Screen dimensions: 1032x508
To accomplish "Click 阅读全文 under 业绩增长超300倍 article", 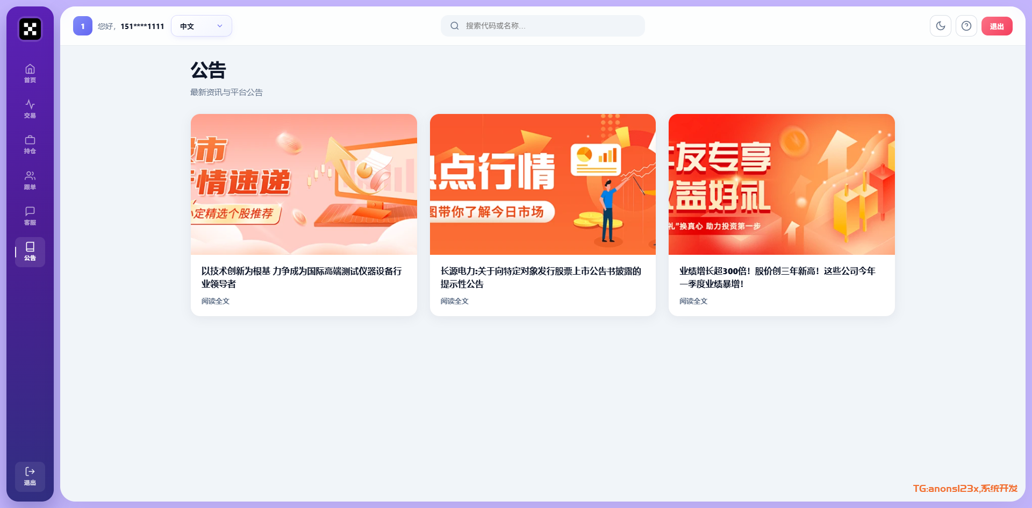I will click(x=693, y=301).
